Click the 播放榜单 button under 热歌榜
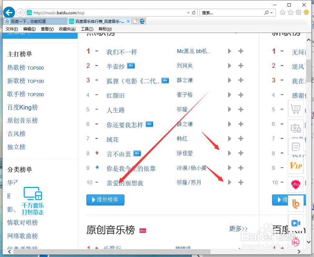 [x=105, y=200]
